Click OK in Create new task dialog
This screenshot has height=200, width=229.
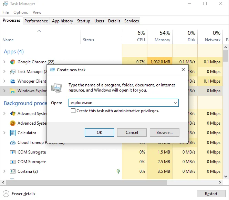[x=100, y=133]
